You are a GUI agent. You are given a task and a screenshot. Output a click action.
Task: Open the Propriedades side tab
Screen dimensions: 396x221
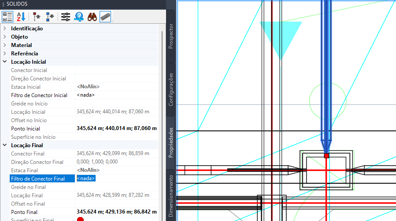[171, 143]
